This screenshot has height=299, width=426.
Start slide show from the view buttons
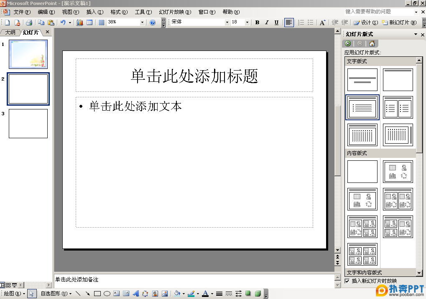14,285
